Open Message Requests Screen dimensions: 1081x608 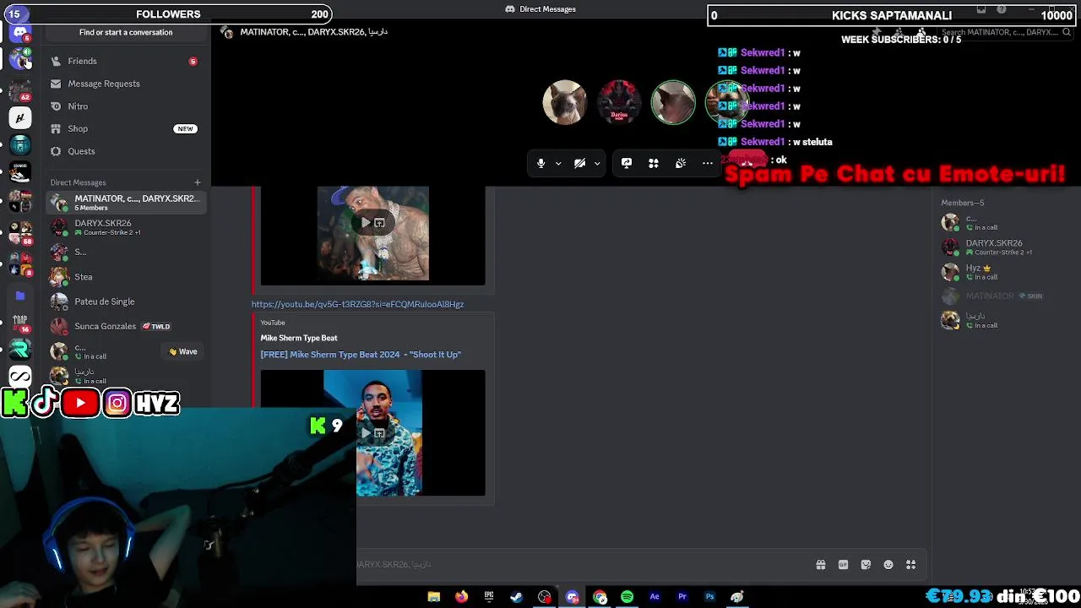click(126, 84)
